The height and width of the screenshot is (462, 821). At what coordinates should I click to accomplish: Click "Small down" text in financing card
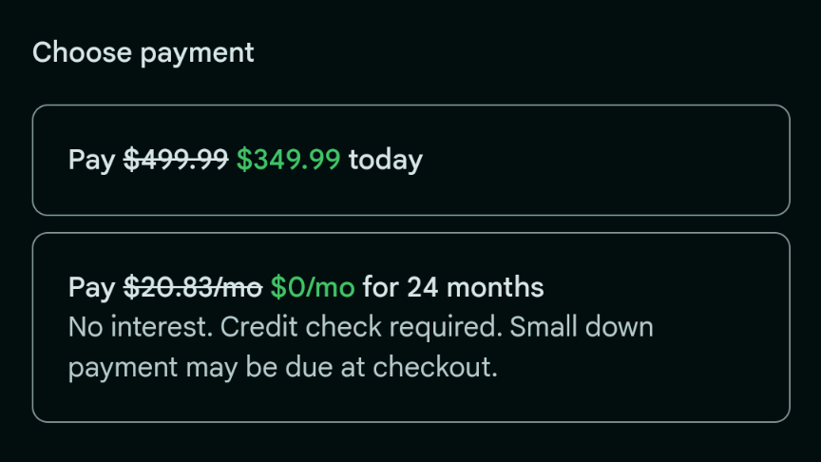coord(582,328)
